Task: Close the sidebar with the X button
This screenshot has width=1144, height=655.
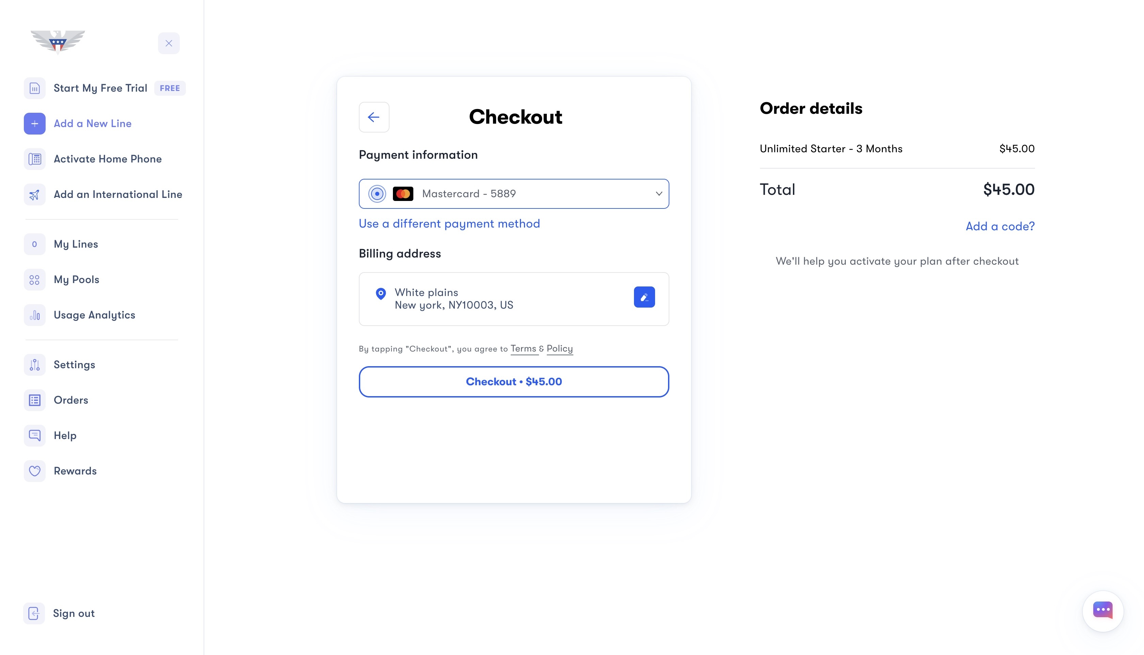Action: click(x=169, y=43)
